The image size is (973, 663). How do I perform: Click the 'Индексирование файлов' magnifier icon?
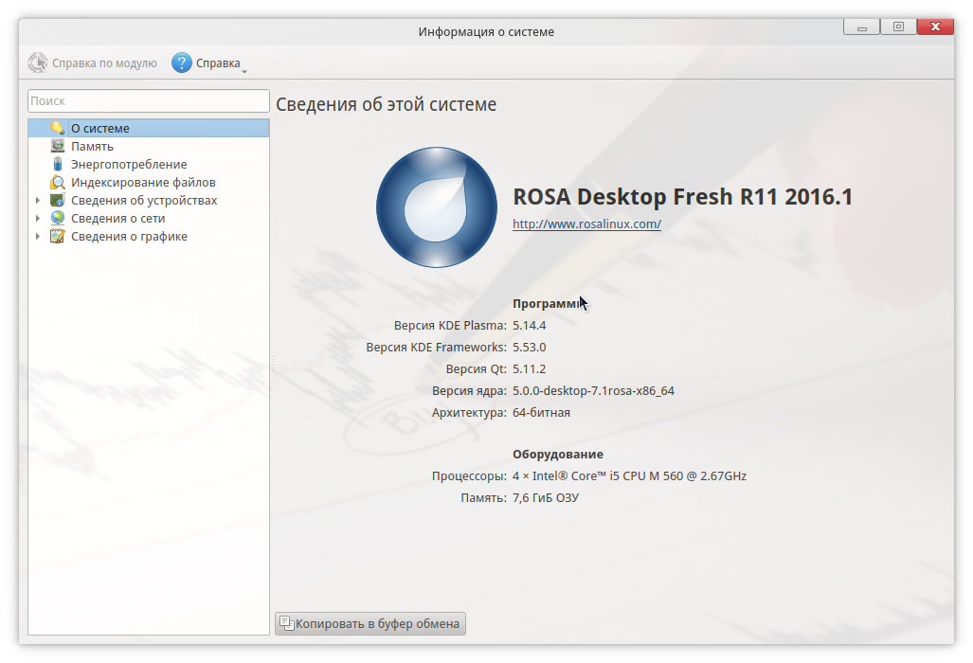click(x=58, y=182)
